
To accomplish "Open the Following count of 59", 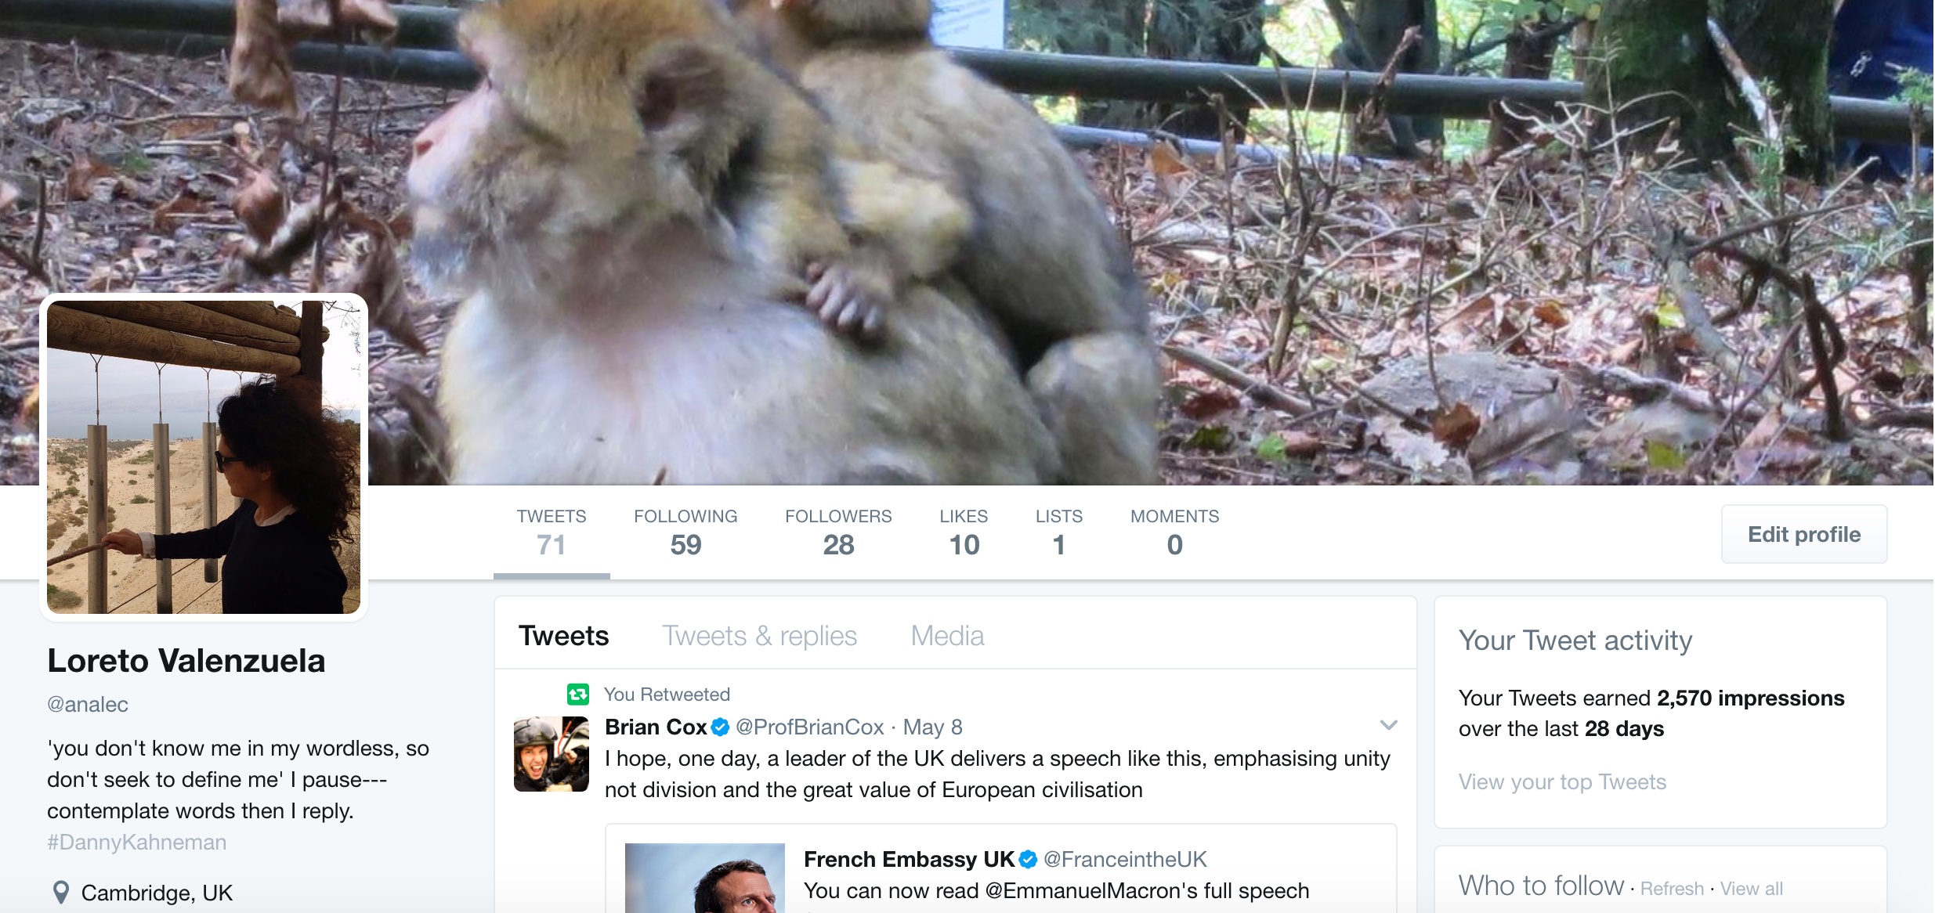I will 685,532.
